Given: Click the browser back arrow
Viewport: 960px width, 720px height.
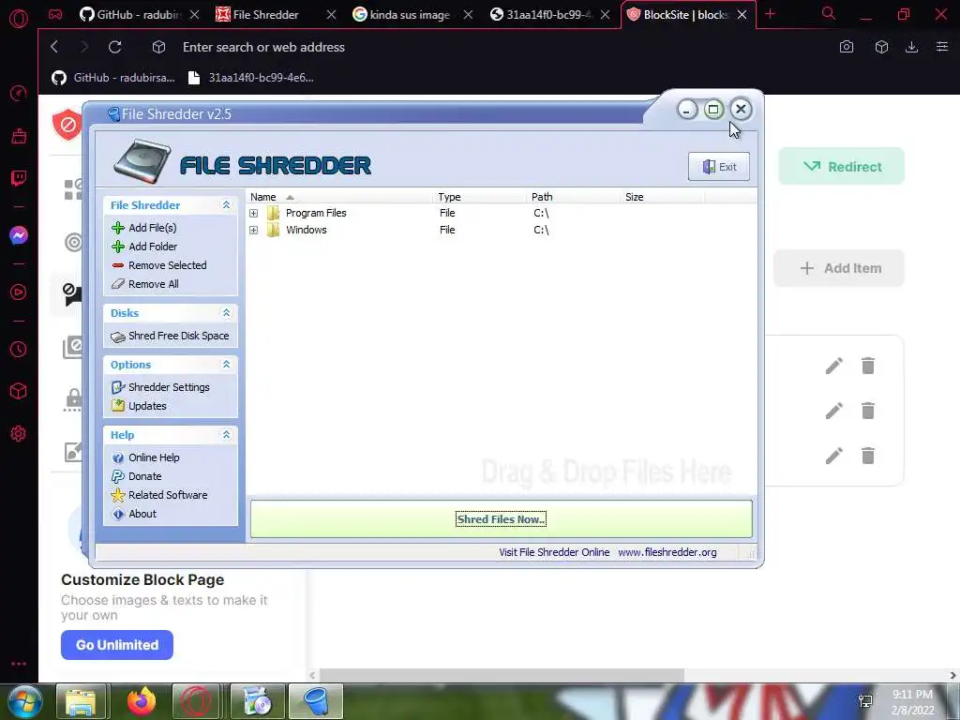Looking at the screenshot, I should tap(54, 47).
